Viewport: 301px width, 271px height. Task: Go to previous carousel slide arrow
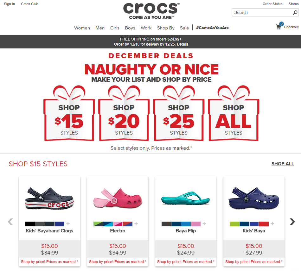tap(10, 222)
